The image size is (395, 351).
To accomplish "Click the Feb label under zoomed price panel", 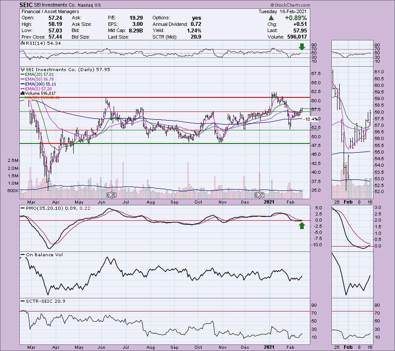I will (348, 202).
